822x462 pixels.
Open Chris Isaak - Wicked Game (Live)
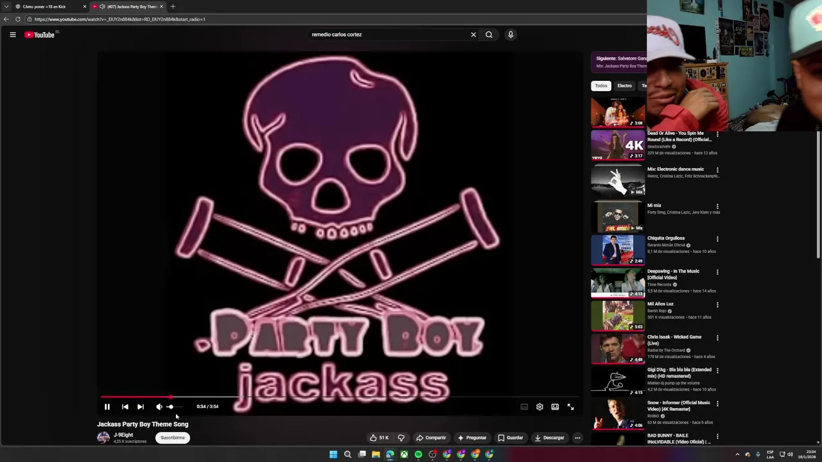(x=674, y=340)
